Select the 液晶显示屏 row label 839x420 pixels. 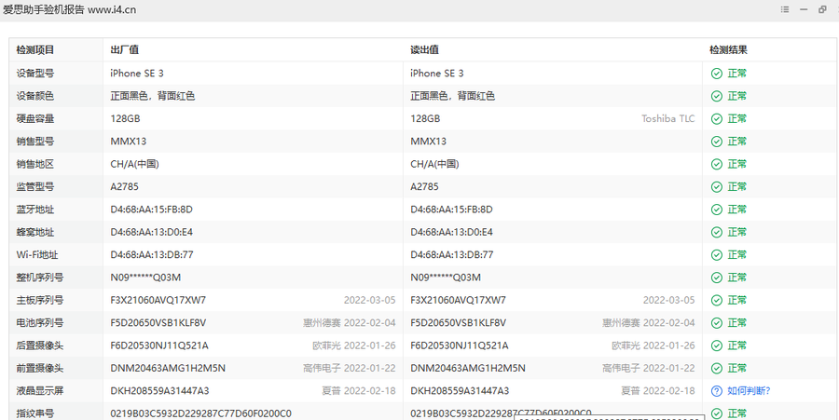point(39,391)
